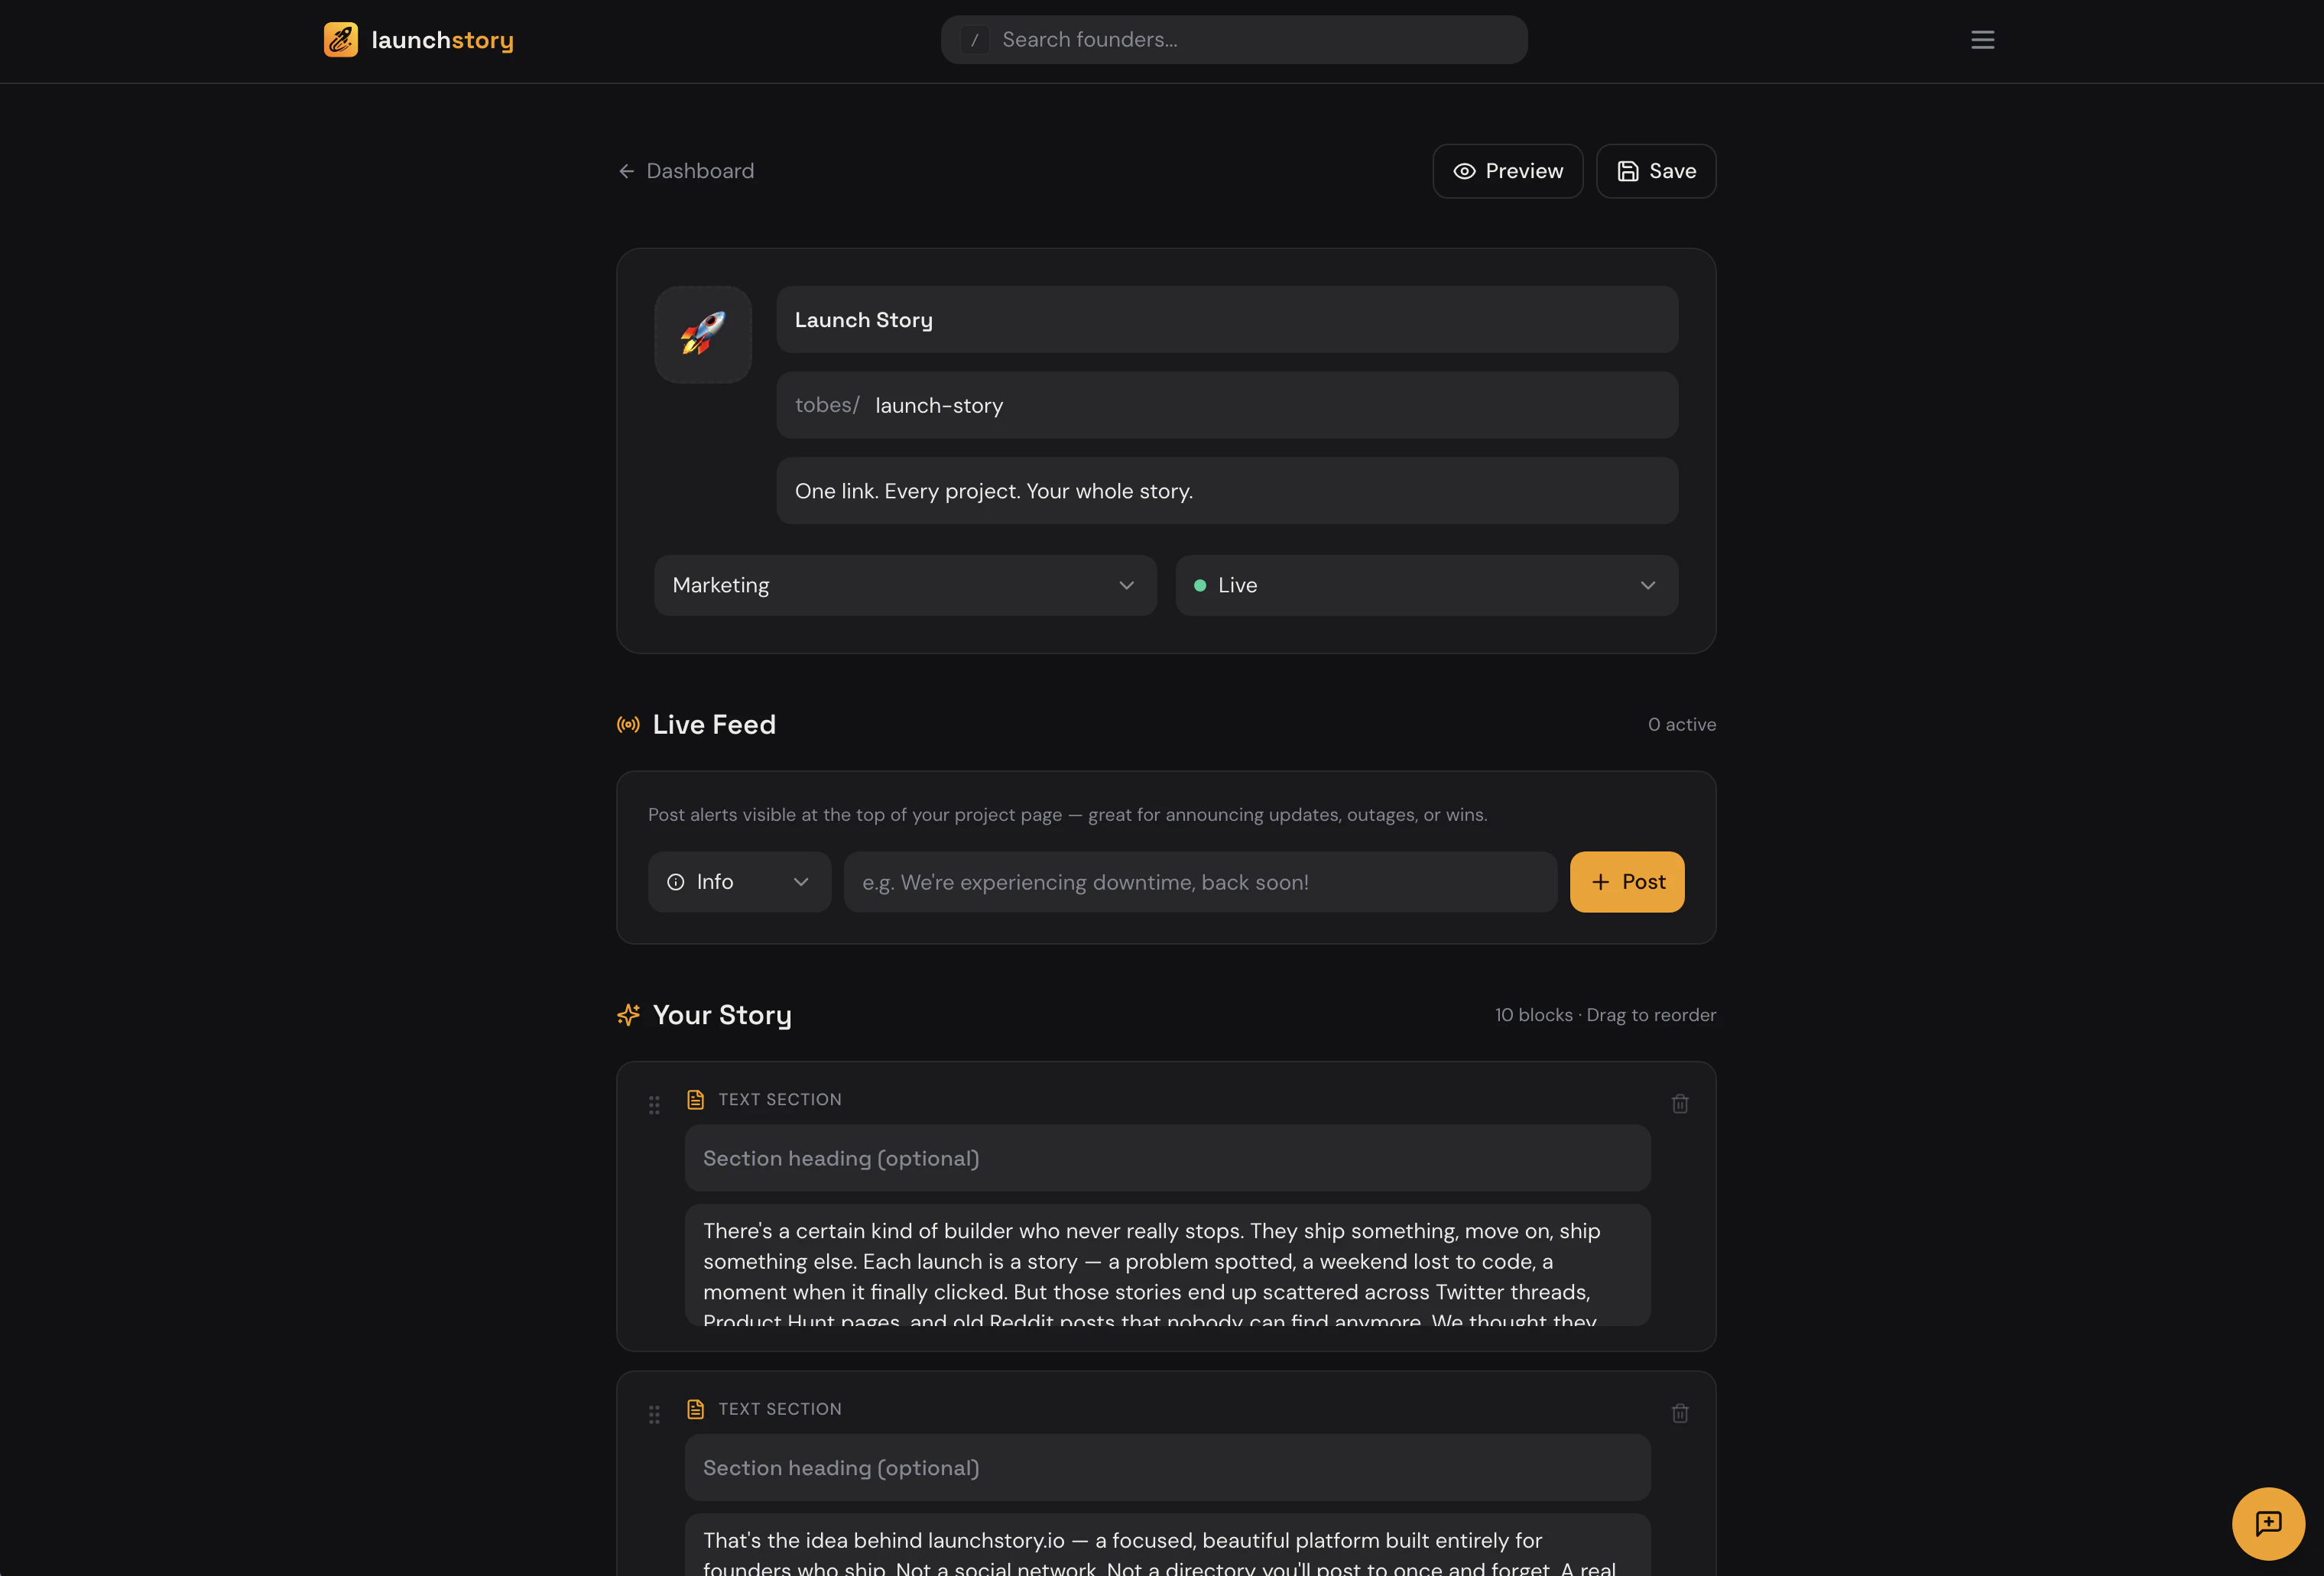This screenshot has height=1576, width=2324.
Task: Click the disk icon inside Save button
Action: 1626,171
